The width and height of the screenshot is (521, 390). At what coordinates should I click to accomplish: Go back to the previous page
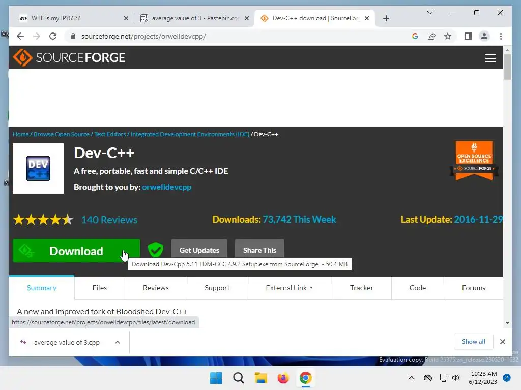pyautogui.click(x=20, y=36)
